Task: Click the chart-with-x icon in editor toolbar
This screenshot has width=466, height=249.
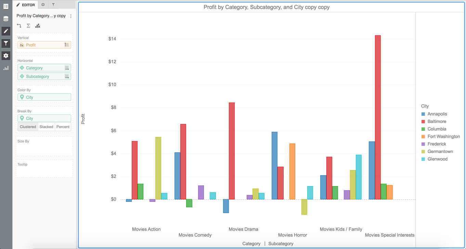Action: [38, 26]
